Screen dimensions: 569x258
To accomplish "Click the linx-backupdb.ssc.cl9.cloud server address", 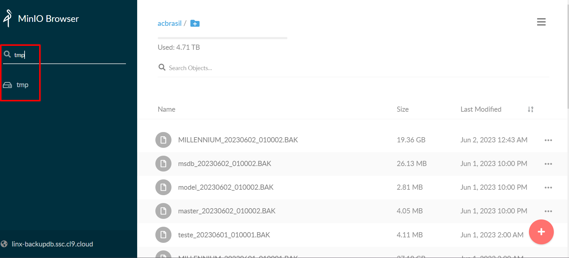I will 52,244.
